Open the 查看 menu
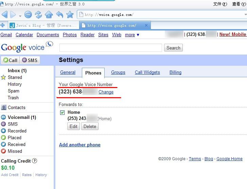 [239, 4]
